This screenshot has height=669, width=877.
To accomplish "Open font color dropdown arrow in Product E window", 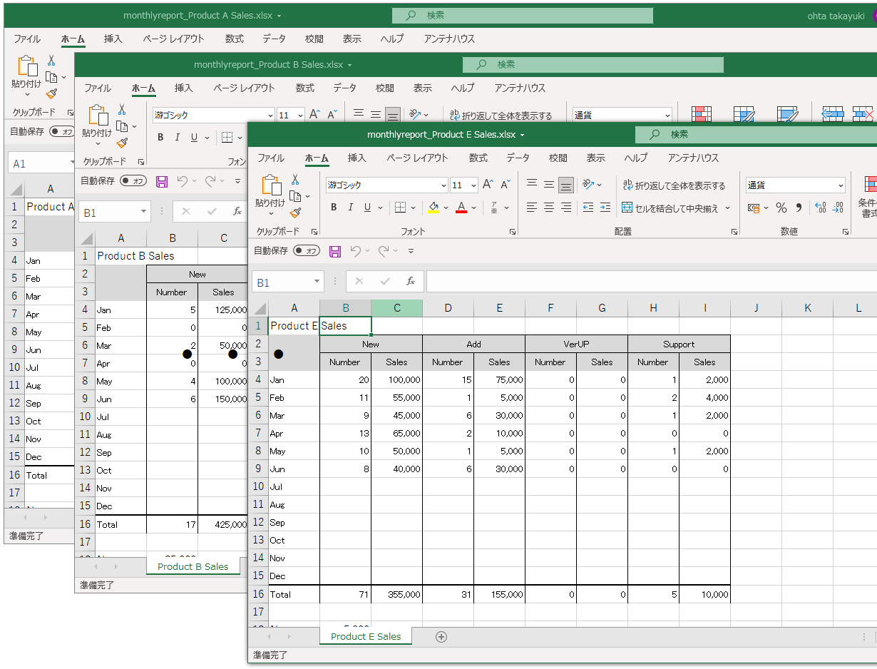I will [474, 208].
